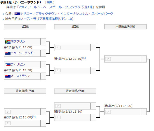
Task: Click the New Zealand flag icon
Action: click(8, 53)
